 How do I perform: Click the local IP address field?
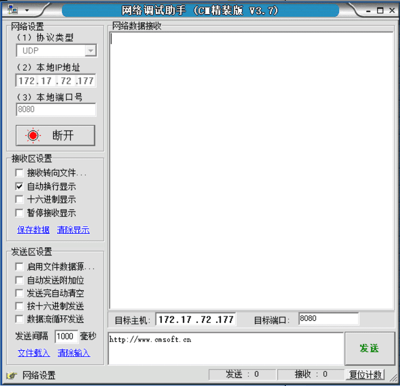[56, 80]
